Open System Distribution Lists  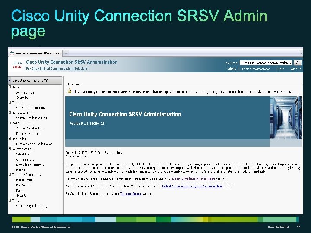[32, 118]
